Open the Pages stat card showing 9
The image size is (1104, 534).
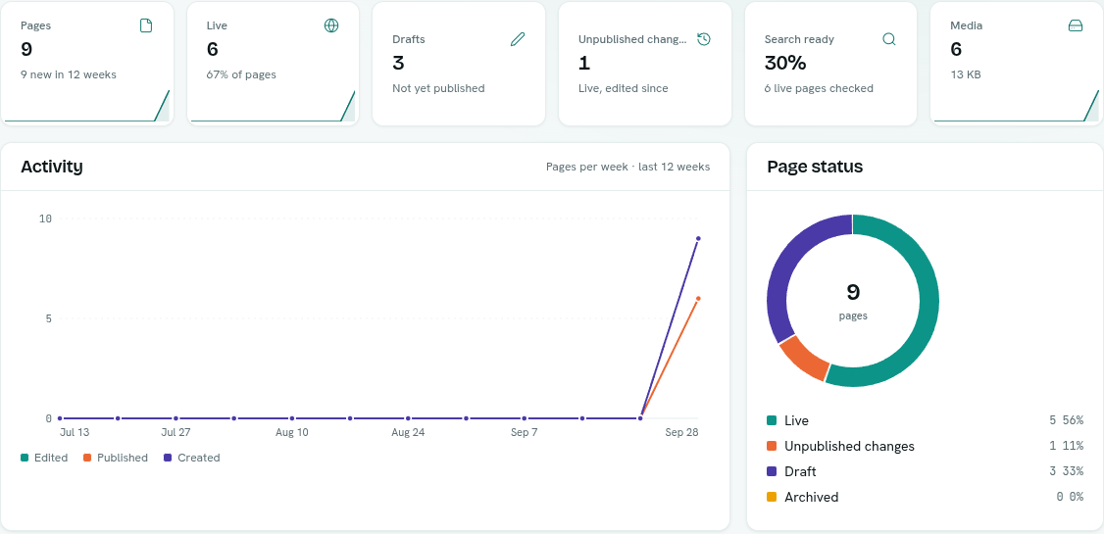[86, 64]
